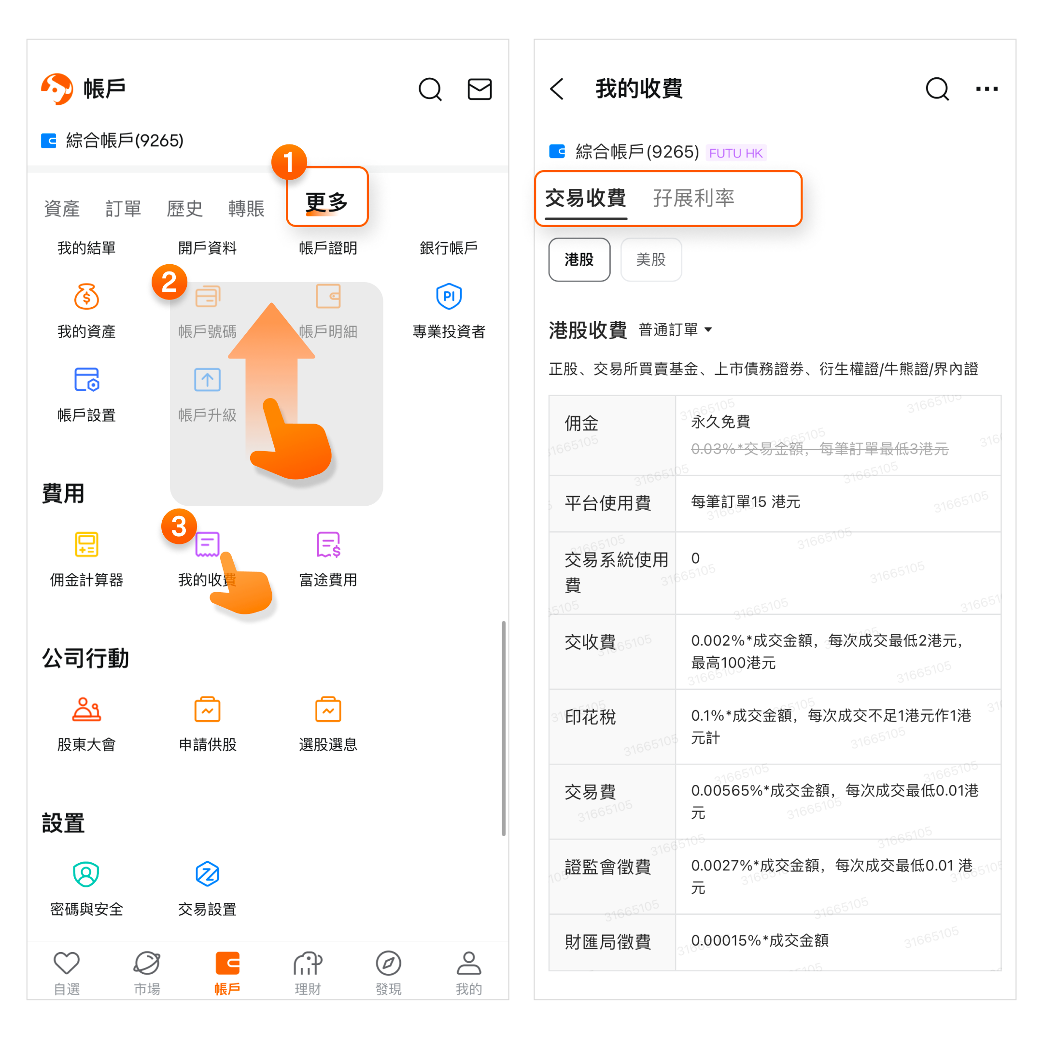Select the 更多 tab

[326, 202]
